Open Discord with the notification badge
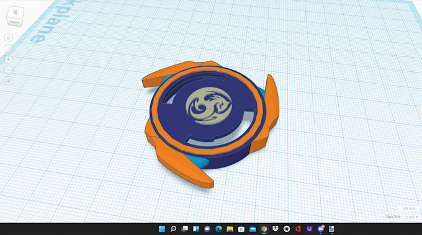Viewport: 422px width, 235px height. tap(321, 229)
